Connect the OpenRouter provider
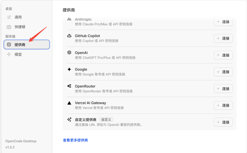The height and width of the screenshot is (153, 247). point(223,89)
